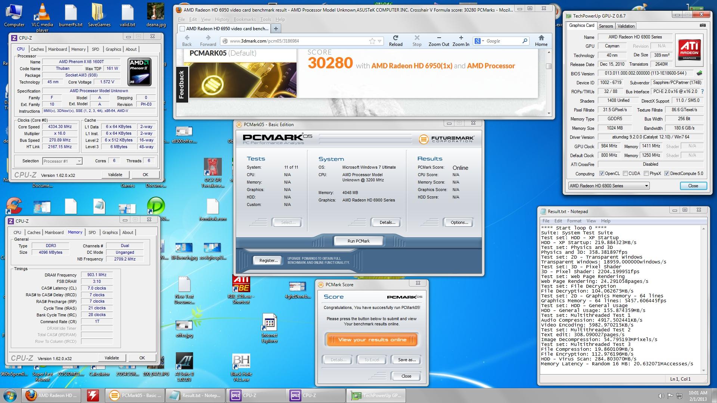
Task: Open deana.jpg image on desktop
Action: [x=155, y=15]
